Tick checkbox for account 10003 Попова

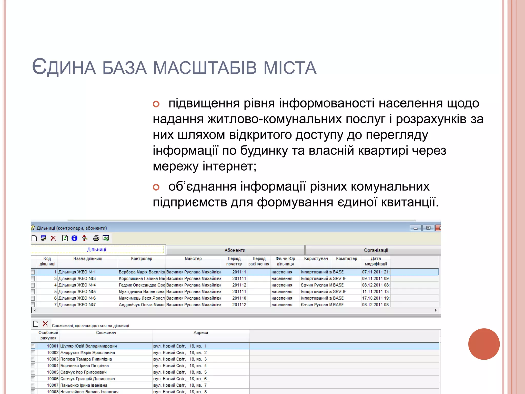33,359
